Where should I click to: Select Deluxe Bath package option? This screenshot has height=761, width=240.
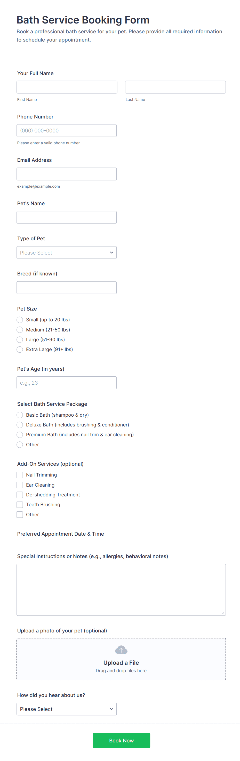[x=20, y=425]
